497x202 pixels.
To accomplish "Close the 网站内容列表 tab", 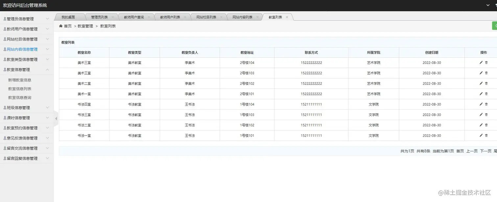I will tap(257, 17).
